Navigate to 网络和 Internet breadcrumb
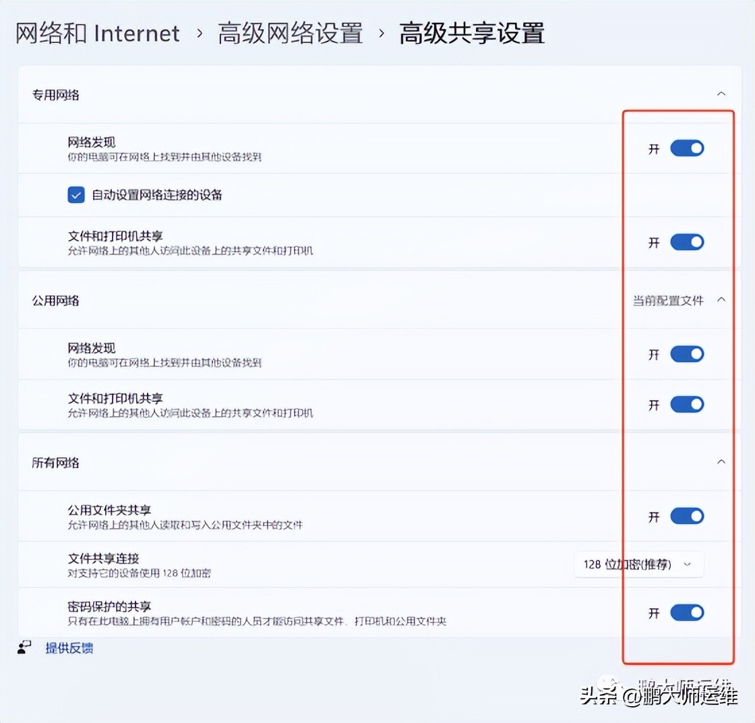 point(96,32)
